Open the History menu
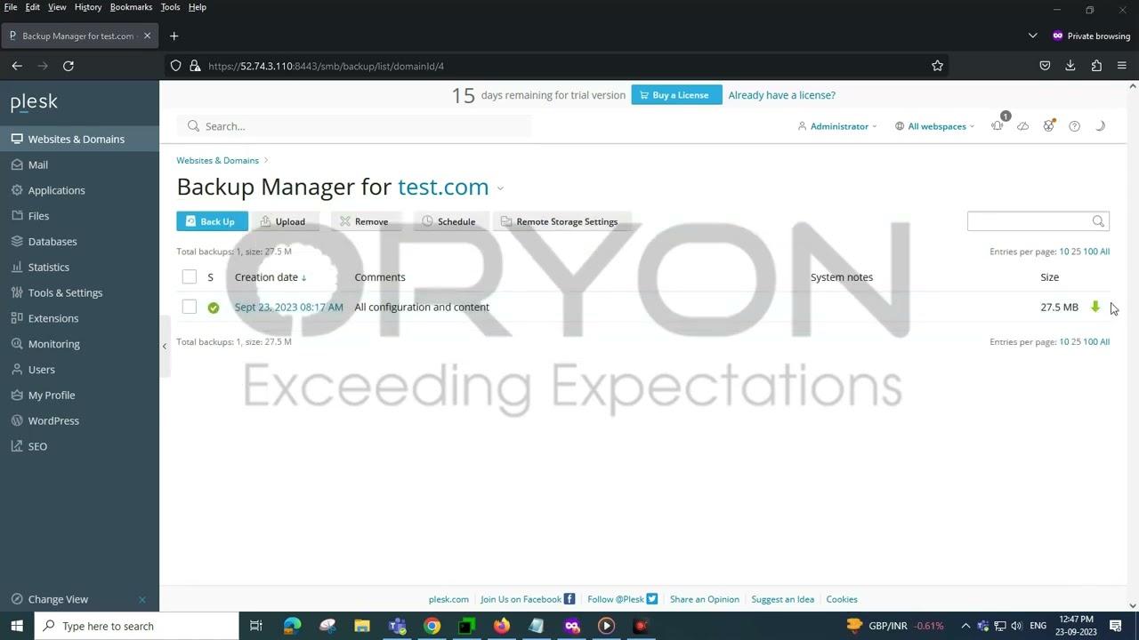1139x640 pixels. coord(87,7)
